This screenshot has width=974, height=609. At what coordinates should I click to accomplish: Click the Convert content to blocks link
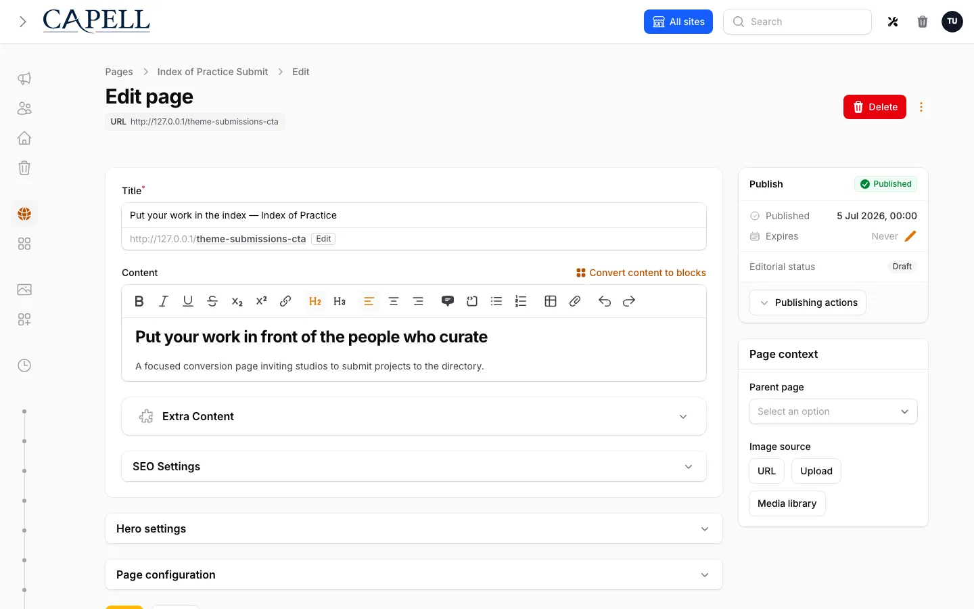pyautogui.click(x=641, y=273)
